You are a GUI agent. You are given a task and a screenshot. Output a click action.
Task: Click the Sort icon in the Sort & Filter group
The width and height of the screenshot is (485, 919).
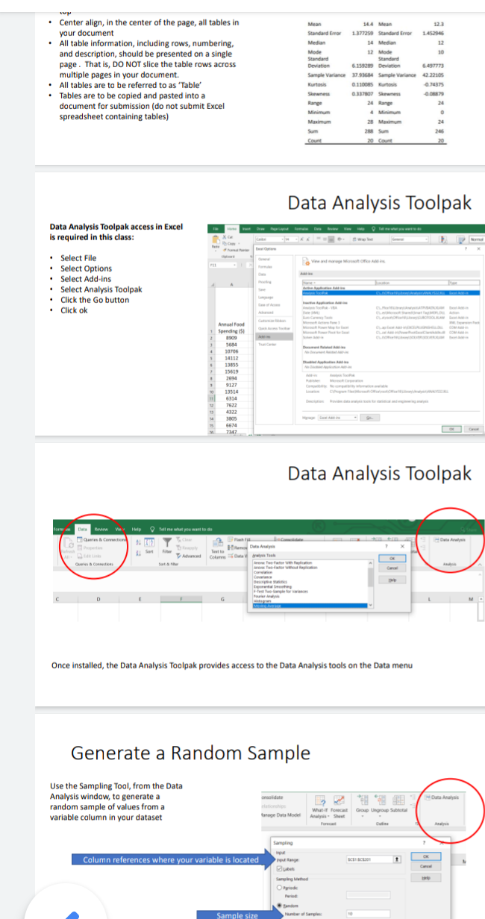149,542
